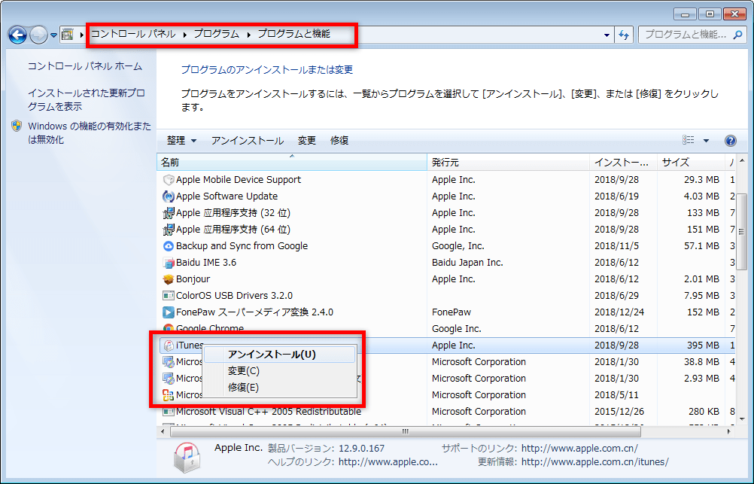Click the view mode icon

[688, 140]
